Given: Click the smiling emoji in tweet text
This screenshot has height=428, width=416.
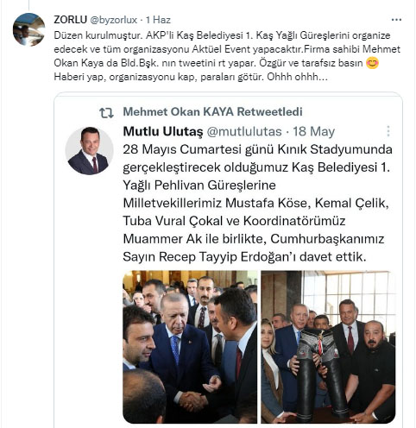Looking at the screenshot, I should click(x=372, y=63).
